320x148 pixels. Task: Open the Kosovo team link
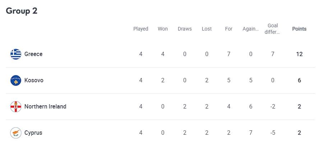(34, 80)
